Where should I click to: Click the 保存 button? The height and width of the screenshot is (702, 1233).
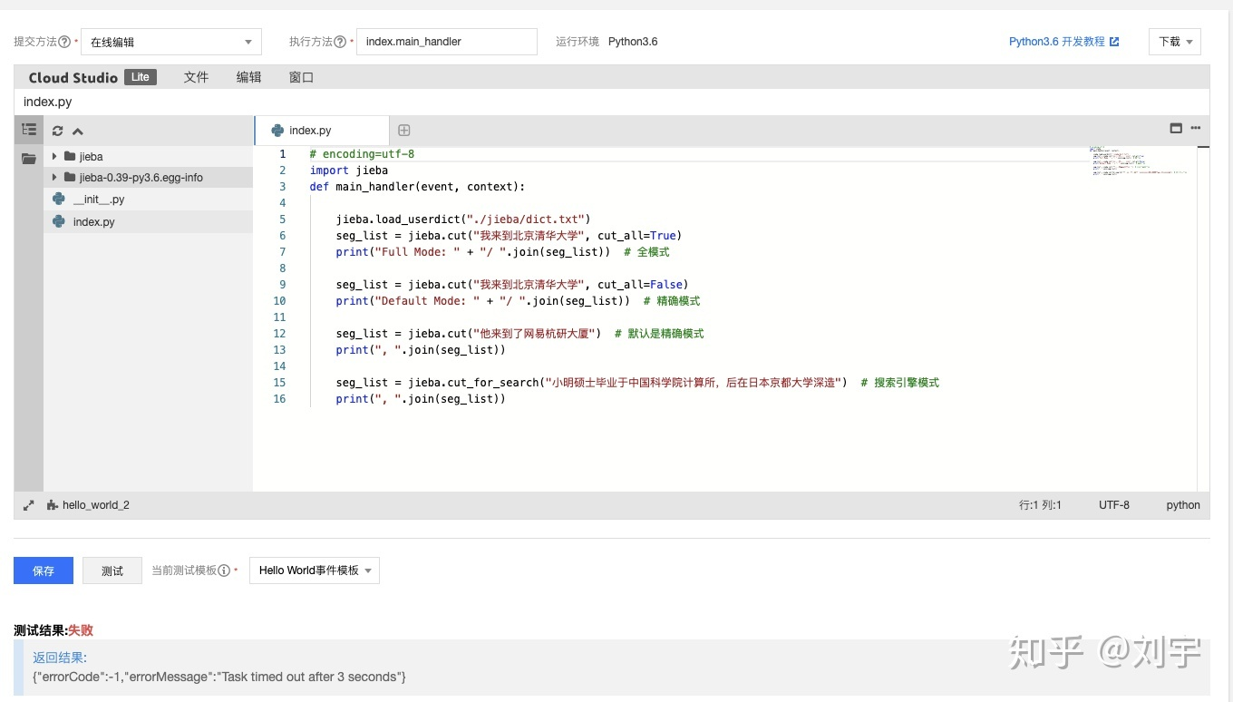(44, 570)
